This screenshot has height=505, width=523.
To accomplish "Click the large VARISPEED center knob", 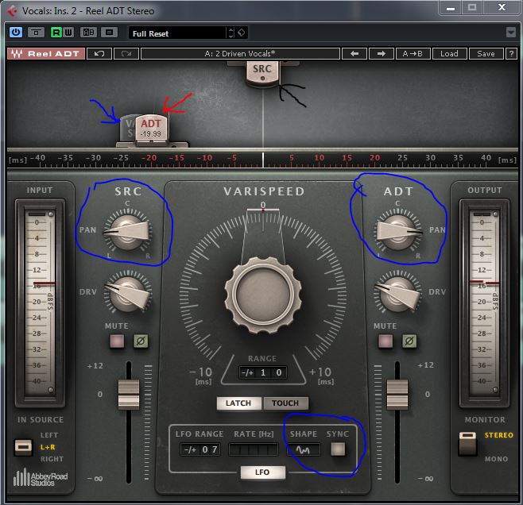I will 263,295.
